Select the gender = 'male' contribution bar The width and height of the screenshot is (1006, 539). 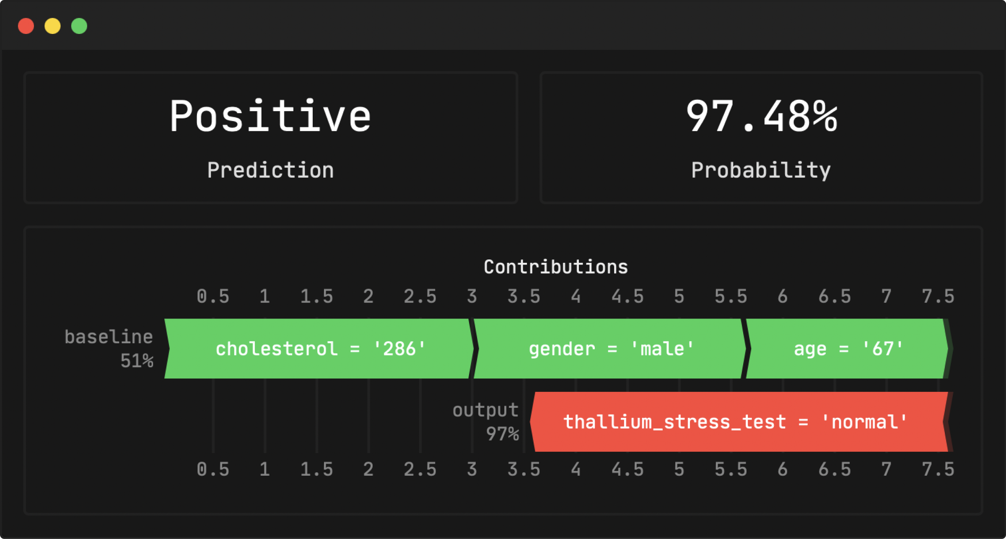pyautogui.click(x=610, y=349)
